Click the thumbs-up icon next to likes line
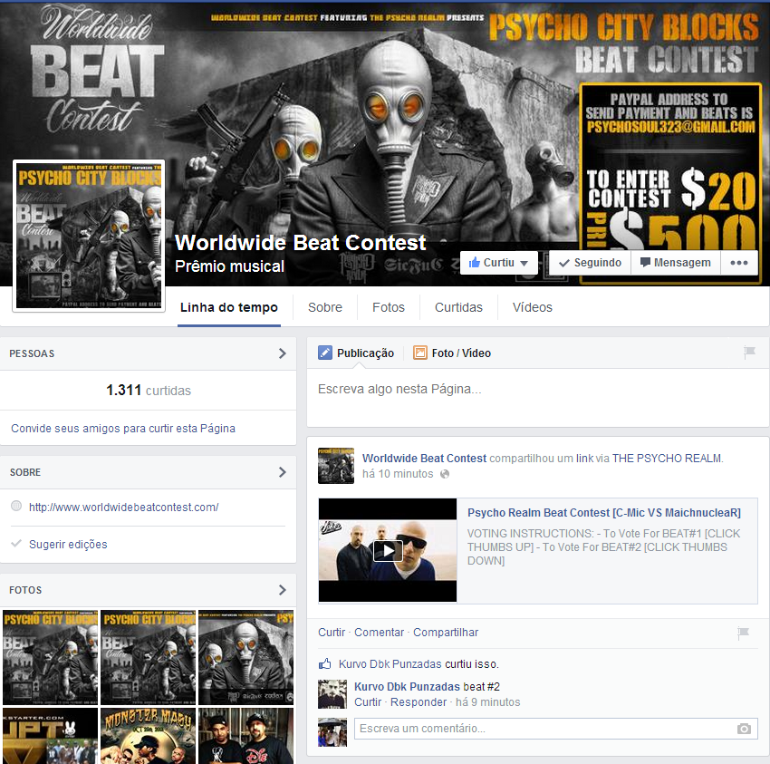The height and width of the screenshot is (764, 770). click(324, 664)
